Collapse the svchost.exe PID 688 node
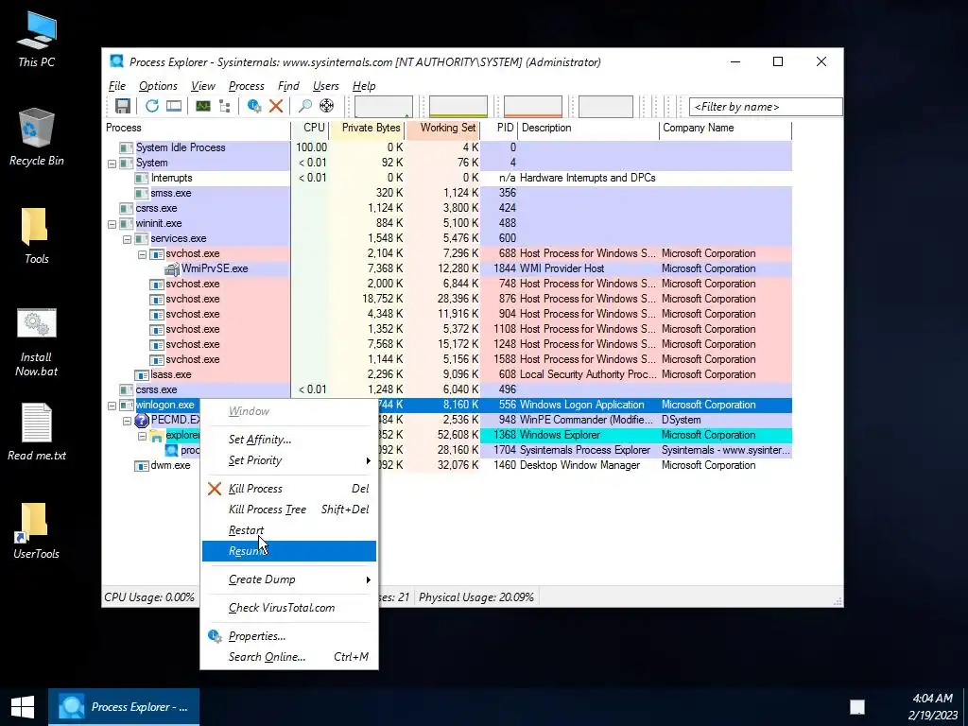 [142, 254]
